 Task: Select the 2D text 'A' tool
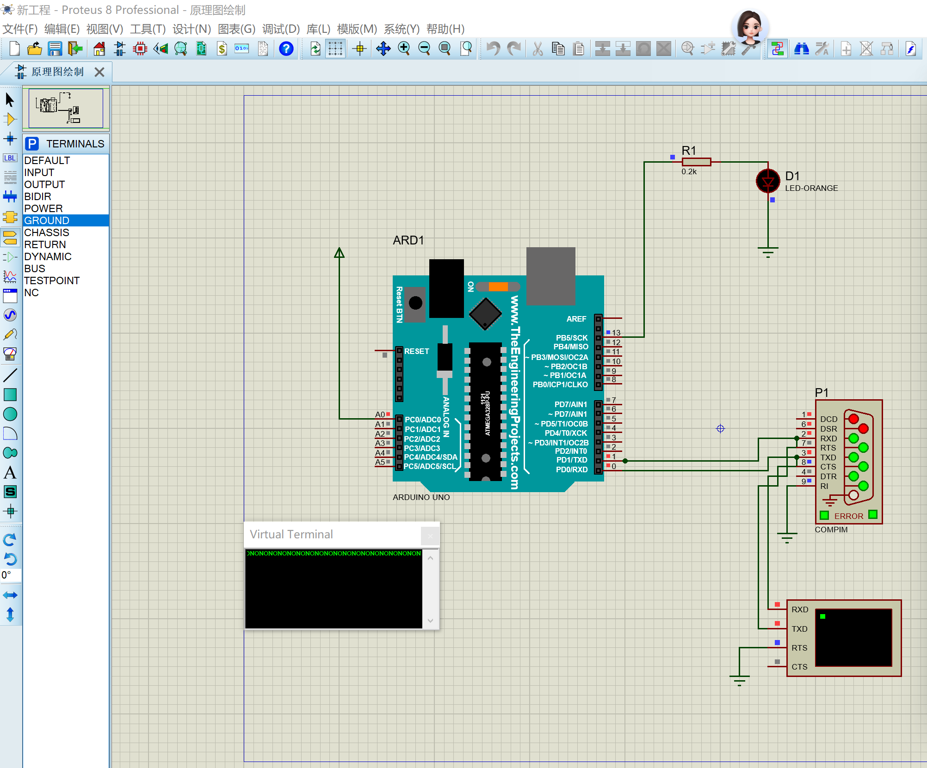pos(10,472)
